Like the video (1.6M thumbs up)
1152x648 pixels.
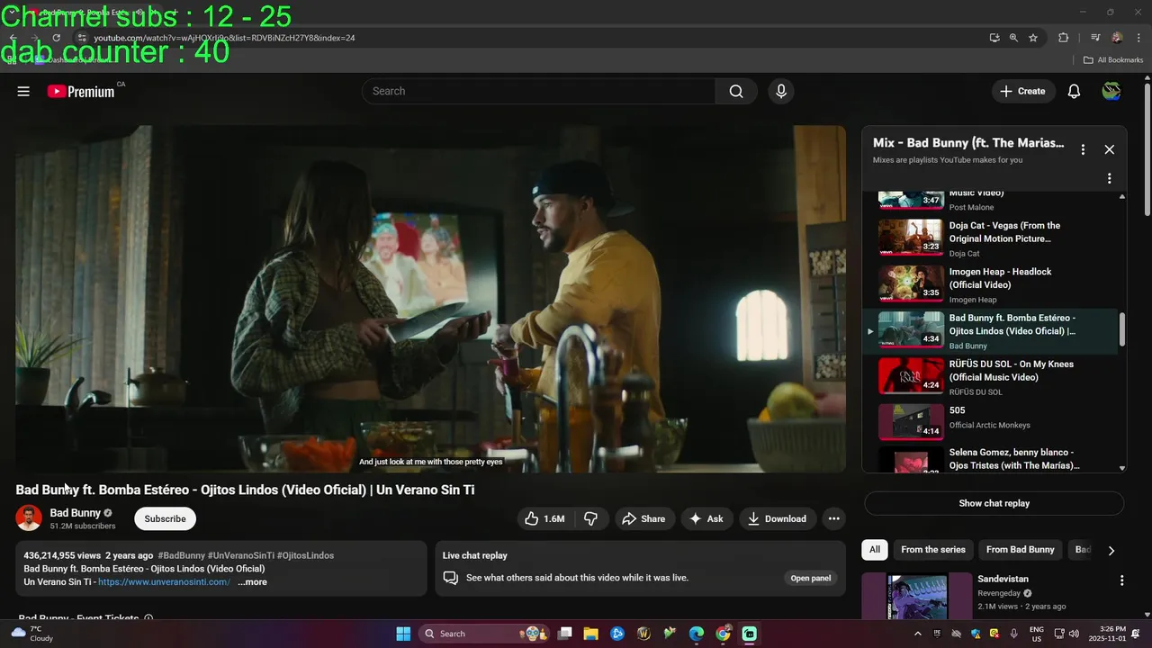[x=544, y=518]
